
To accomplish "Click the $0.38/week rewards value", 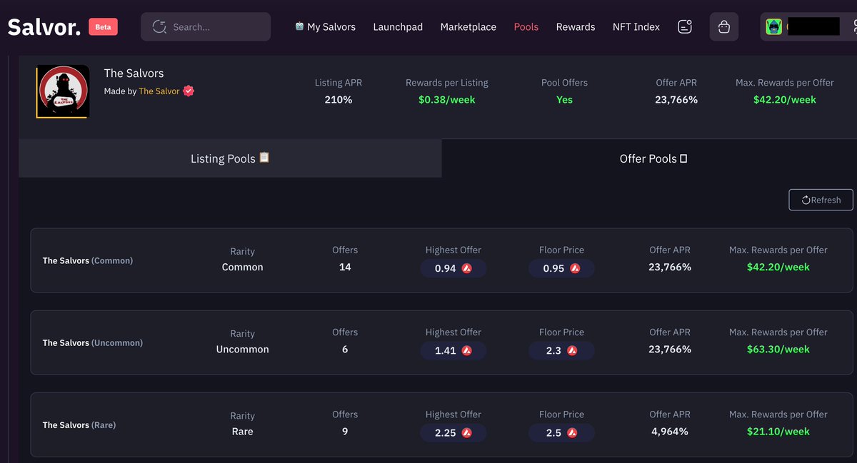I will tap(447, 99).
